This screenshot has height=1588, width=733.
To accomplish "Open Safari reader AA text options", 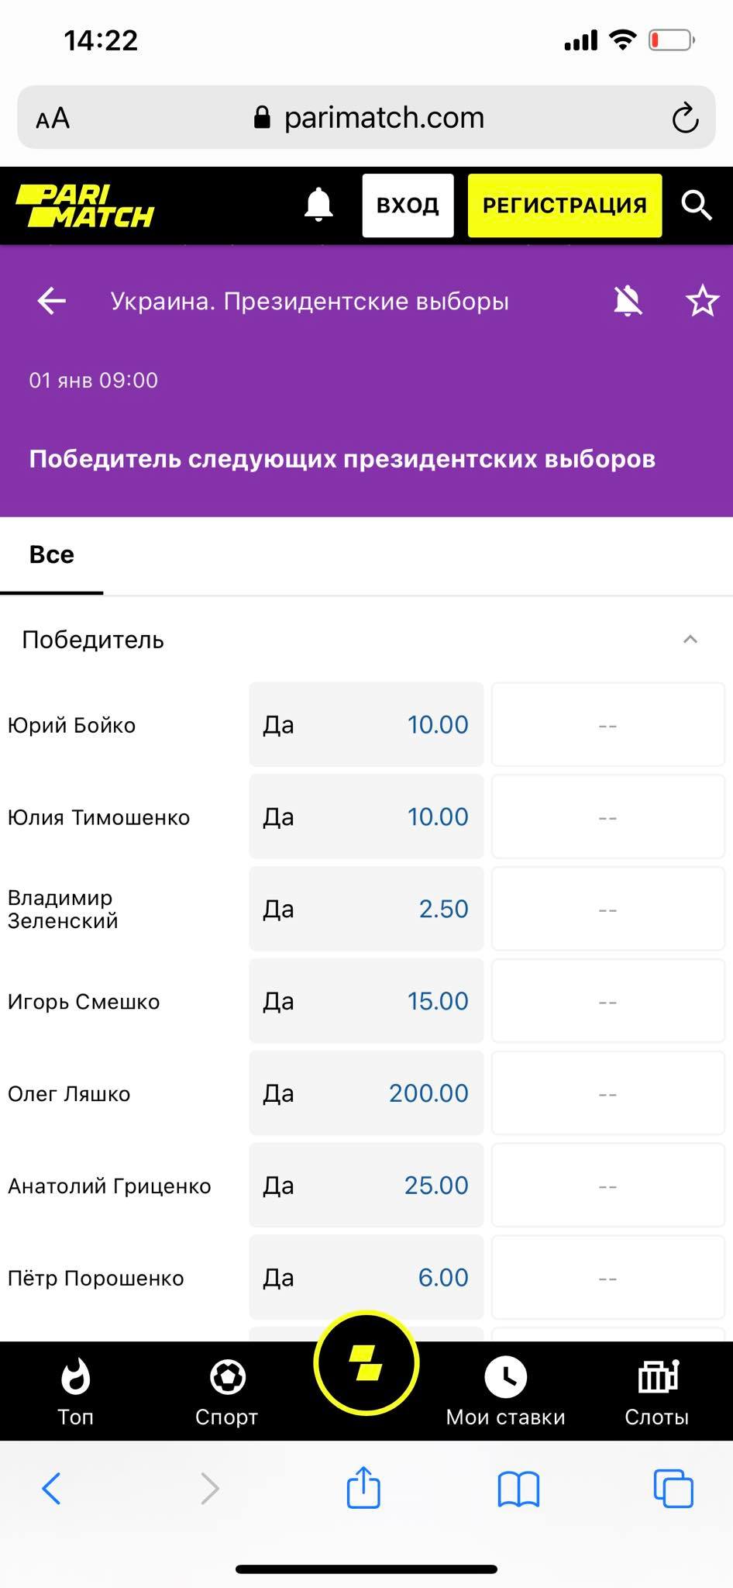I will (x=53, y=119).
